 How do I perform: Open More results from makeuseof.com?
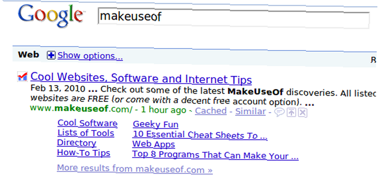pyautogui.click(x=135, y=169)
